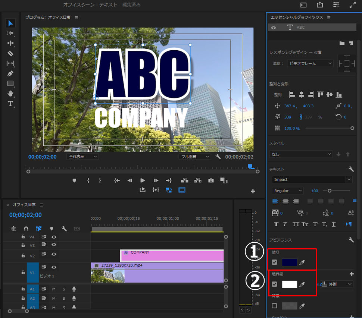The width and height of the screenshot is (362, 318).
Task: Add a new stroke with plus button
Action: point(351,274)
